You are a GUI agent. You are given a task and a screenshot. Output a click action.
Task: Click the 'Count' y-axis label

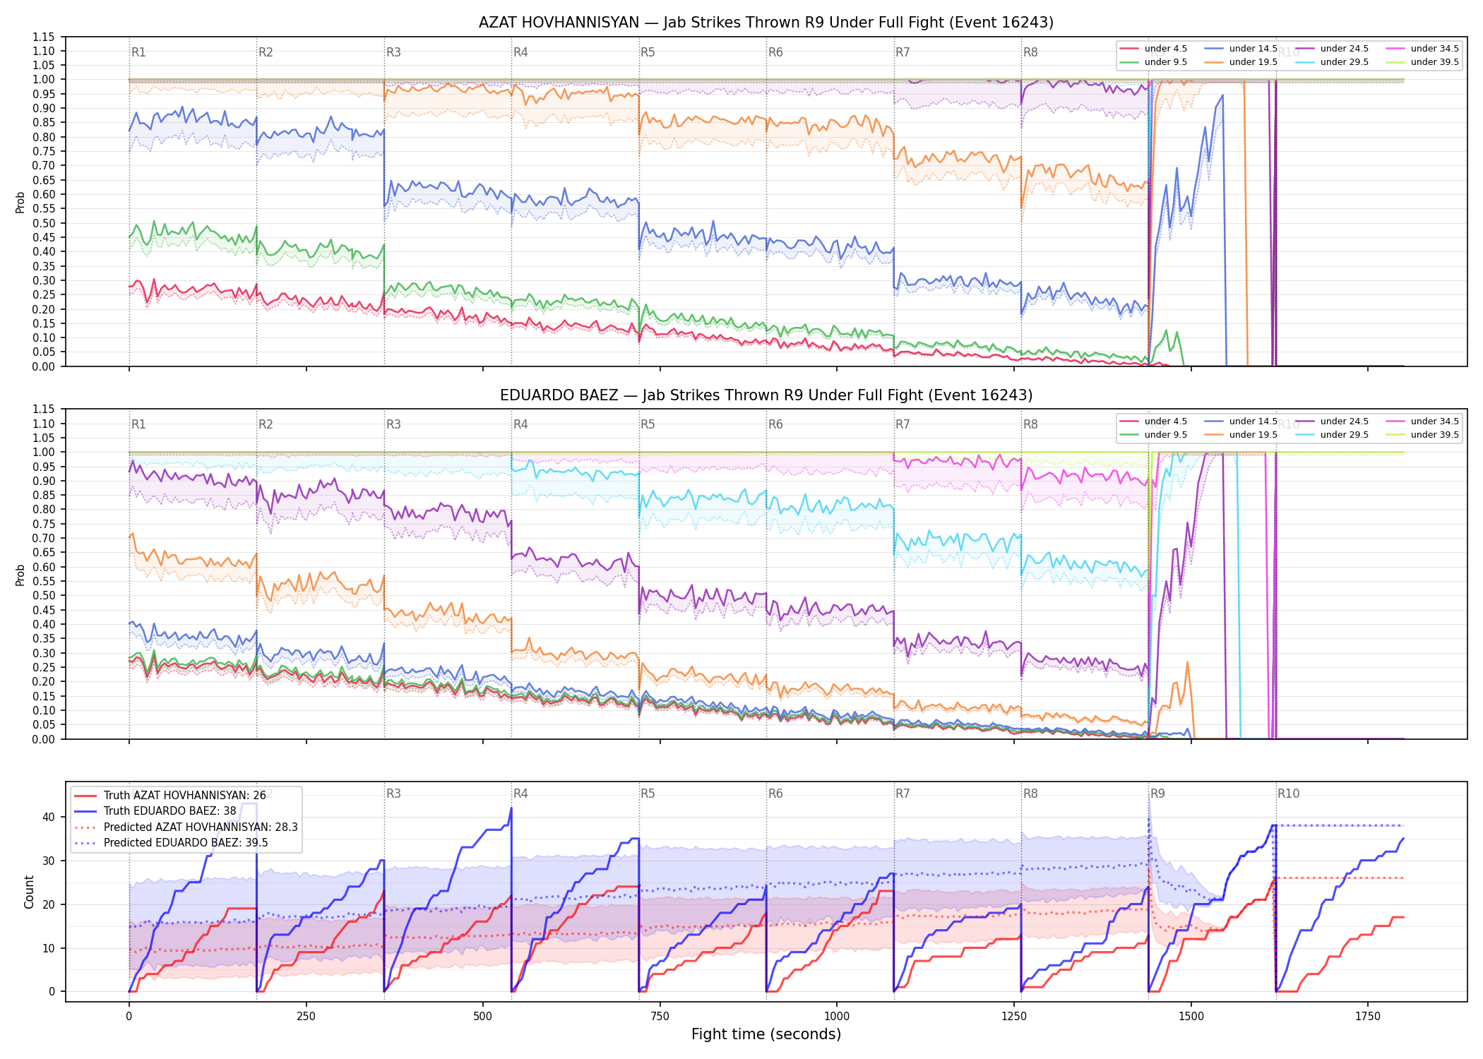pos(29,892)
